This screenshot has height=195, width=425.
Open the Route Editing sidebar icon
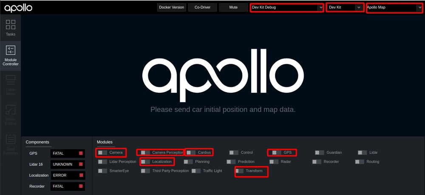pos(11,114)
